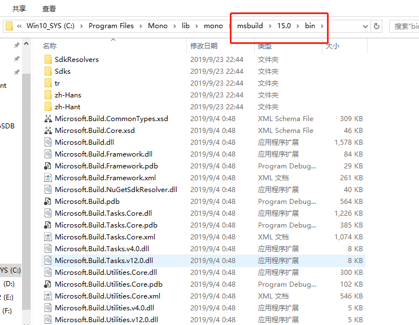The width and height of the screenshot is (419, 325).
Task: Click Microsoft.Build.Utilities.v4.0.dll file icon
Action: point(48,308)
